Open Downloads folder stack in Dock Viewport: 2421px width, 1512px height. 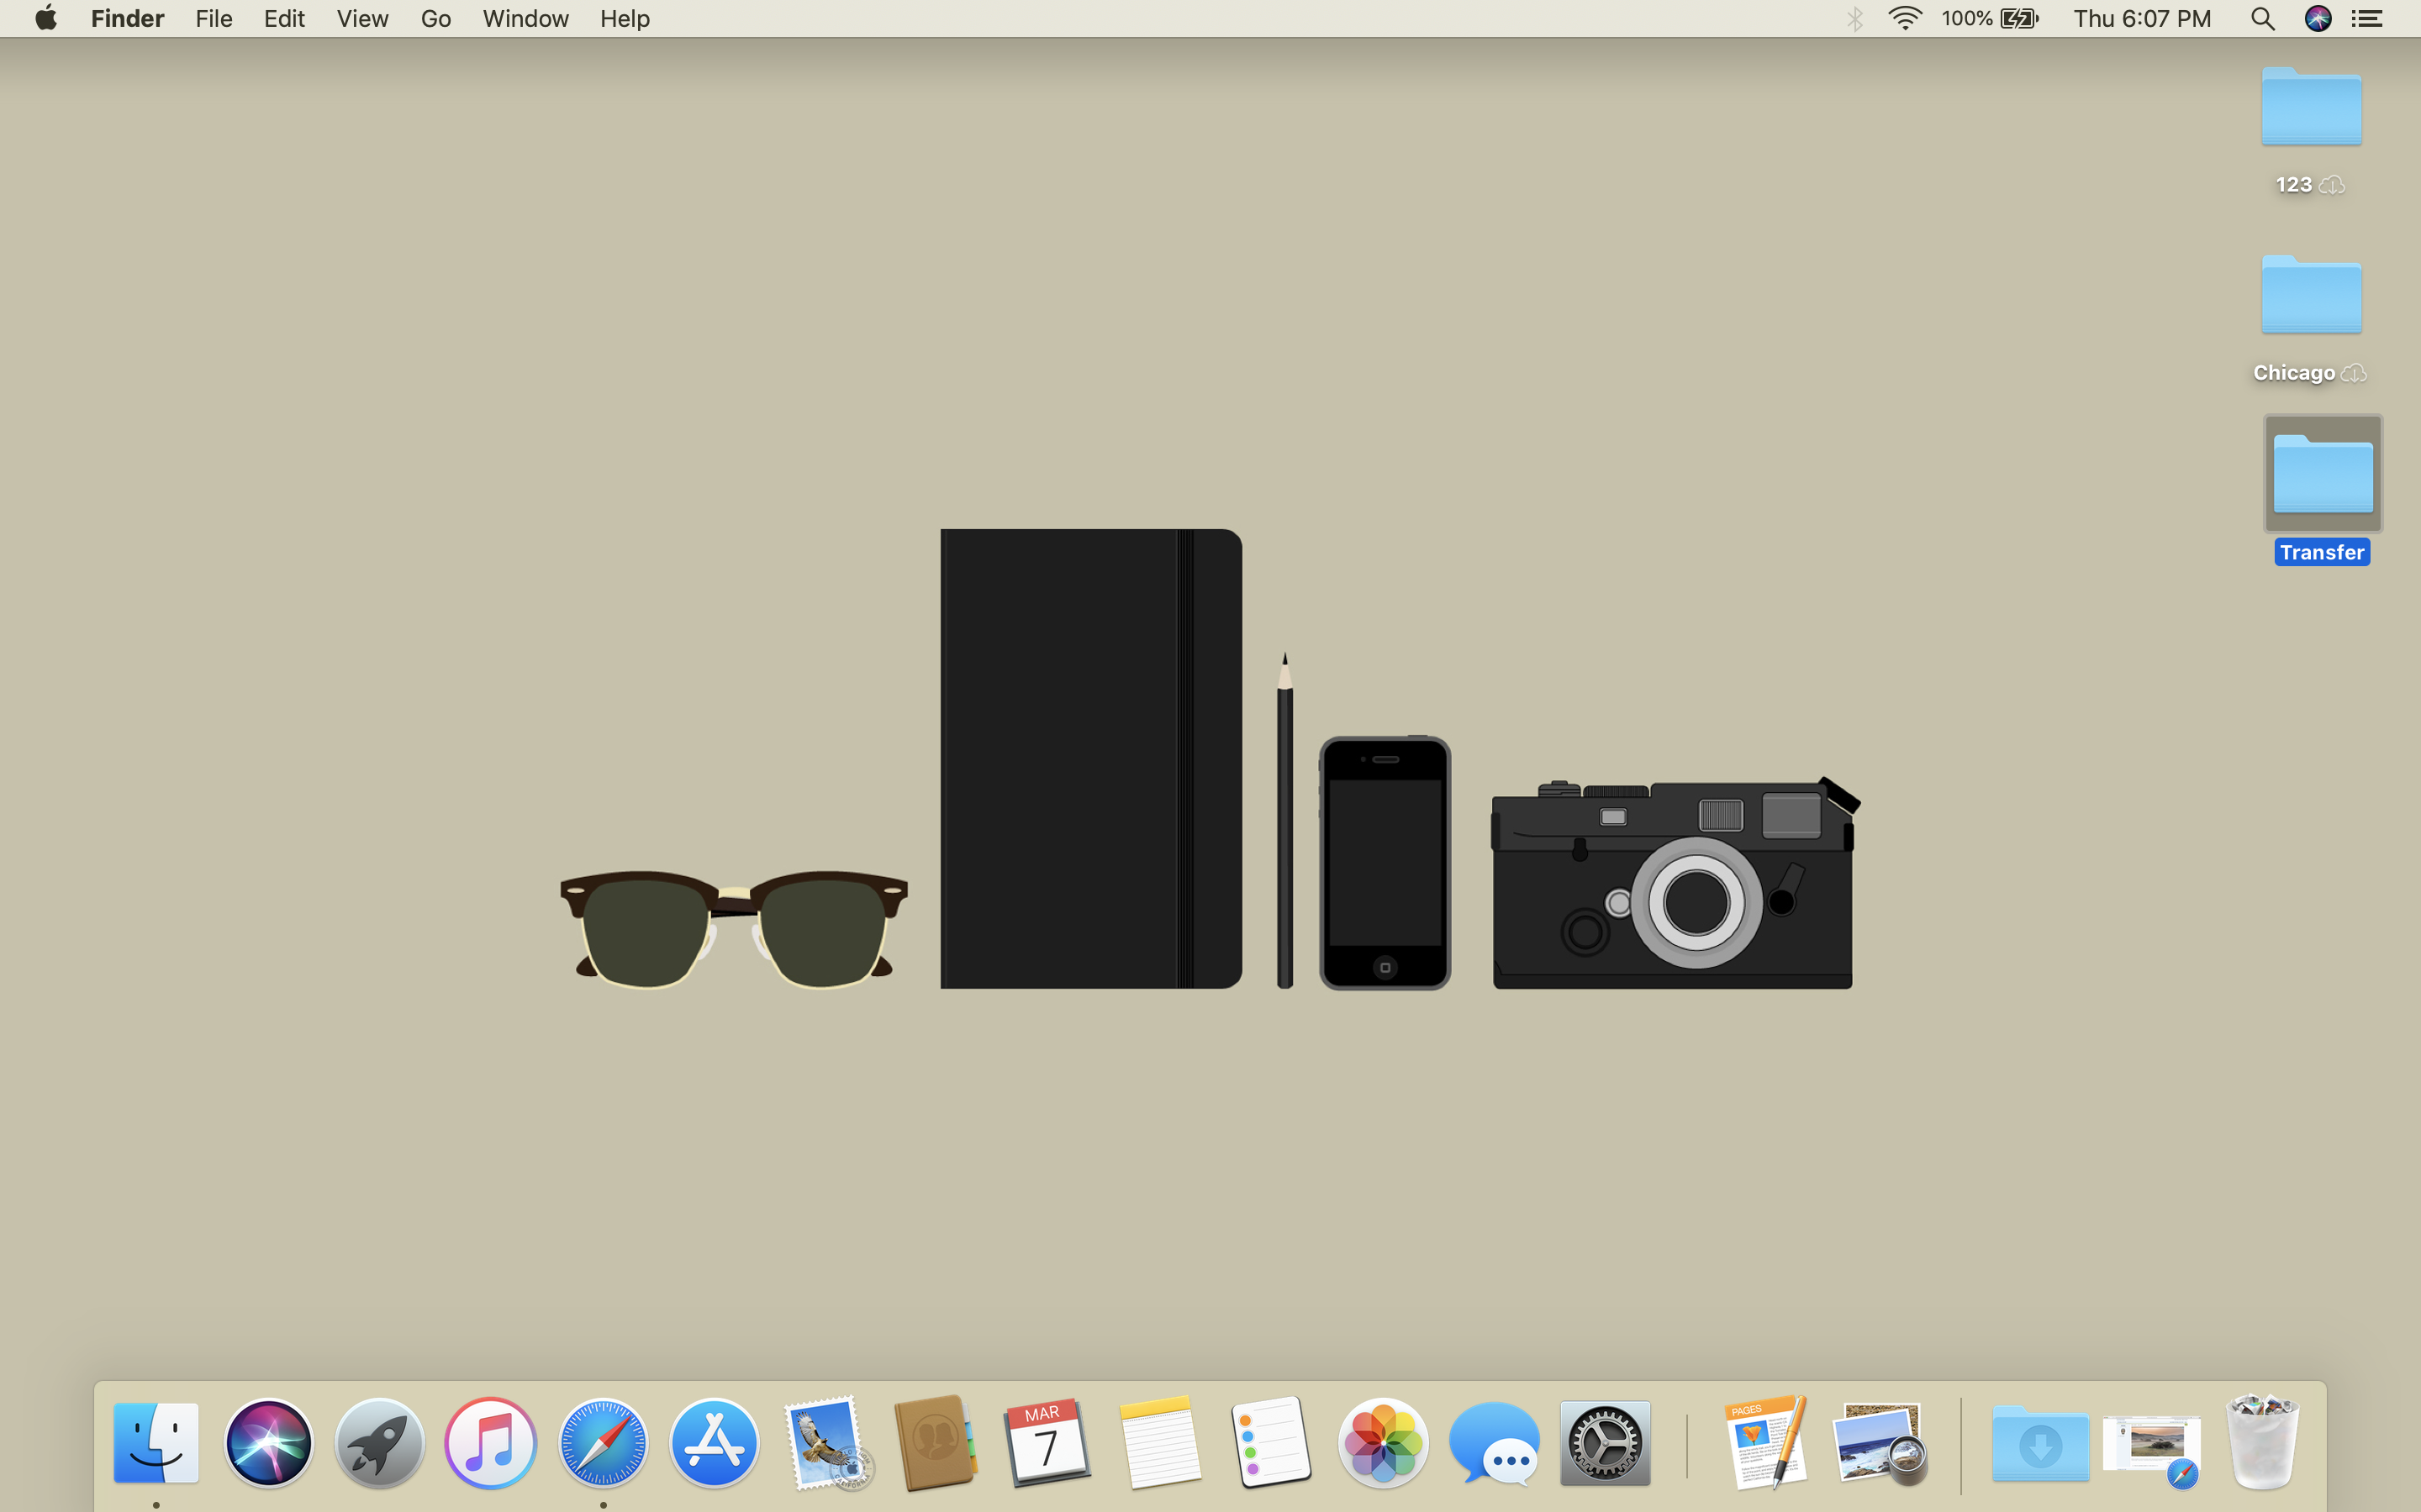pyautogui.click(x=2040, y=1442)
